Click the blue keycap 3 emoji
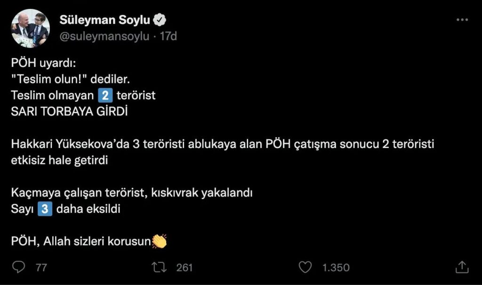The width and height of the screenshot is (482, 285). point(45,209)
